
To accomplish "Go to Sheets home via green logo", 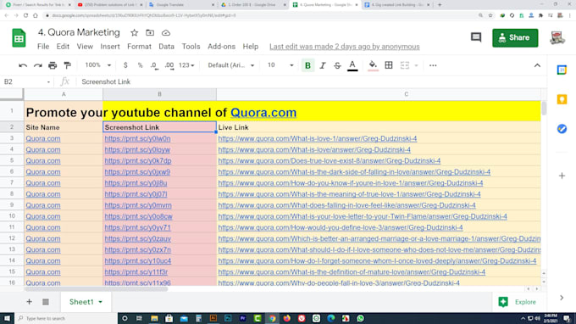I will [19, 37].
